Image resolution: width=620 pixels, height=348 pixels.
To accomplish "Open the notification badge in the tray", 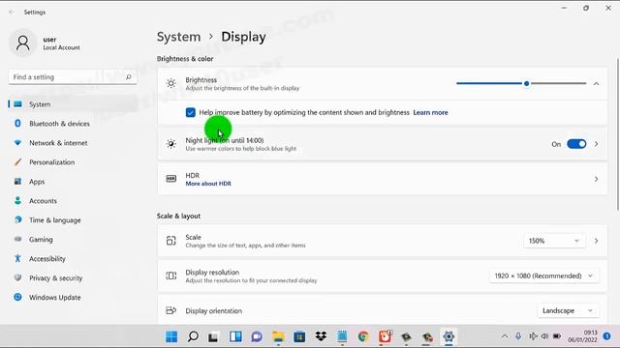I will (x=606, y=336).
